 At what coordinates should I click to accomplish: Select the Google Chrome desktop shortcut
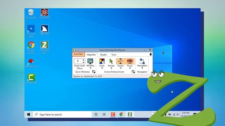tap(31, 48)
